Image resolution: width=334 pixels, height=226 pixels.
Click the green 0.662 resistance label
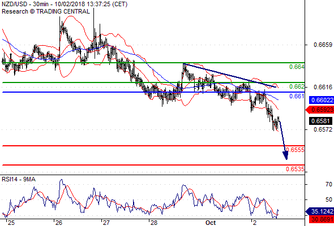(x=297, y=86)
